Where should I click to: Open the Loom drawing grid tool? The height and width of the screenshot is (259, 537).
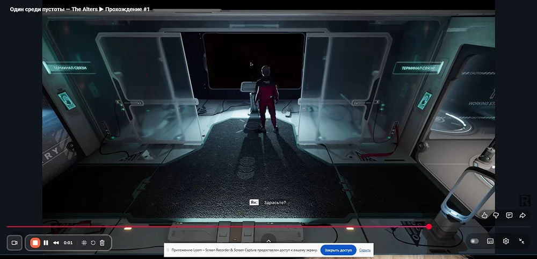(x=84, y=243)
